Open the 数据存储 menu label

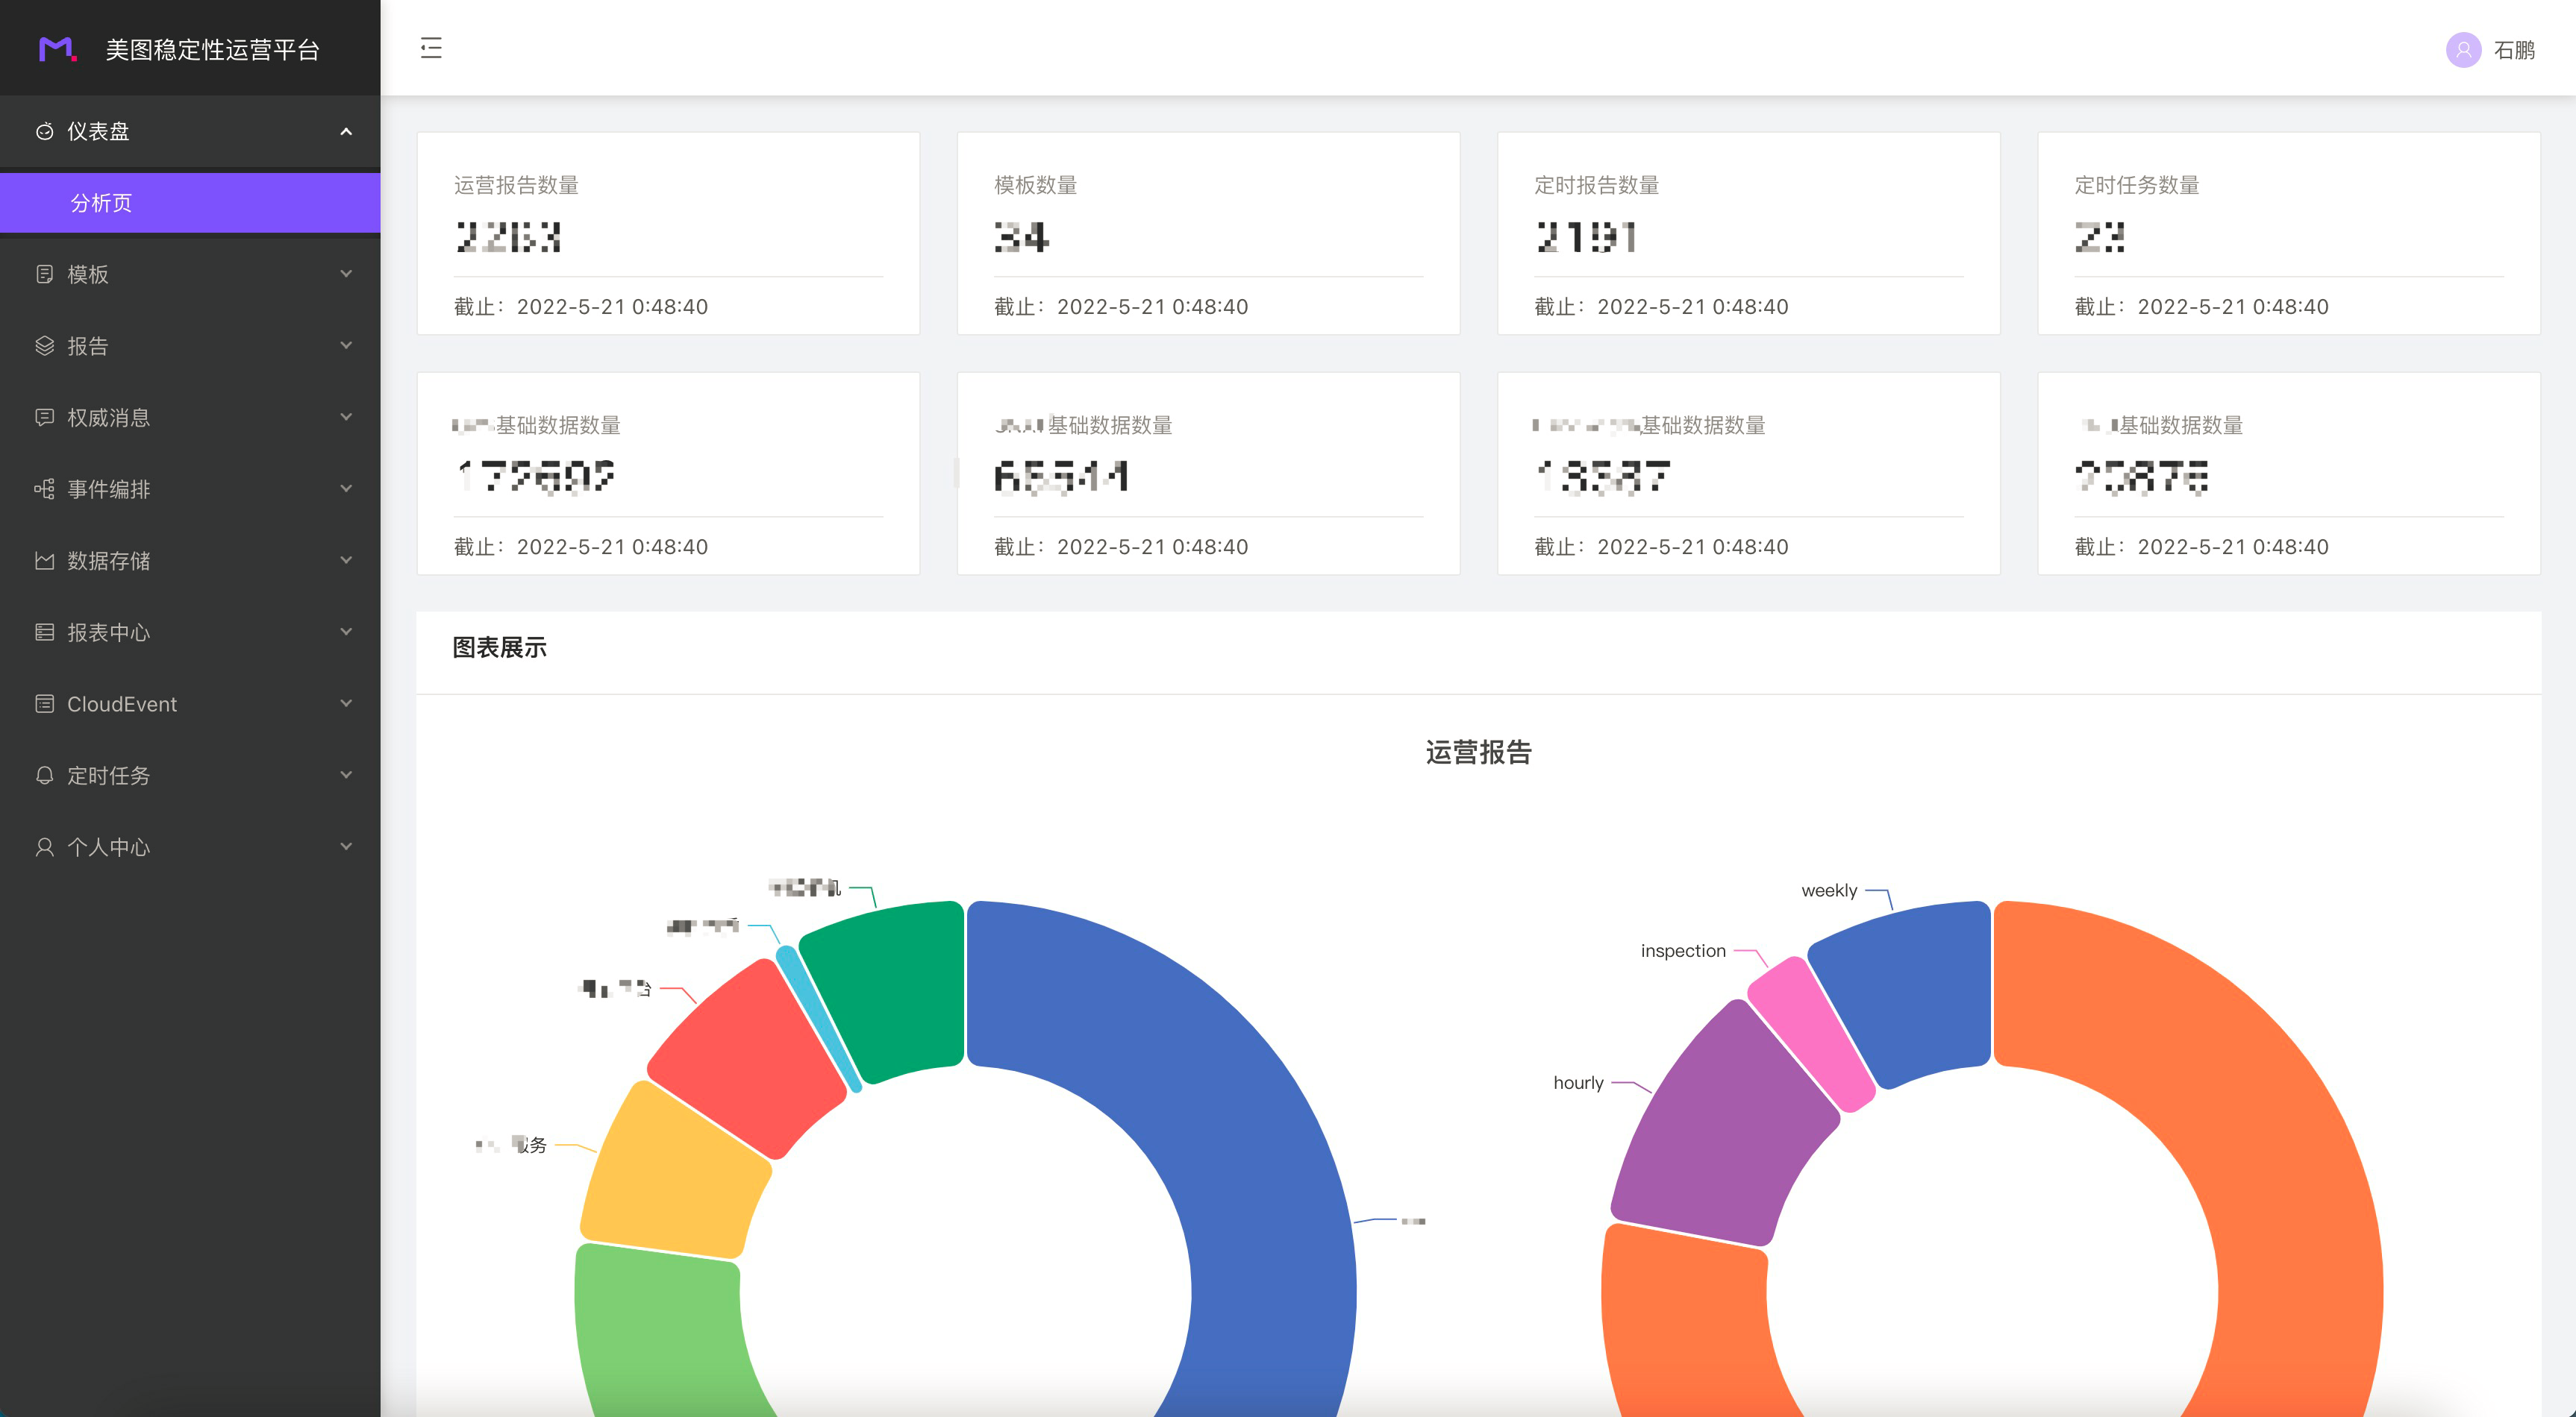109,561
